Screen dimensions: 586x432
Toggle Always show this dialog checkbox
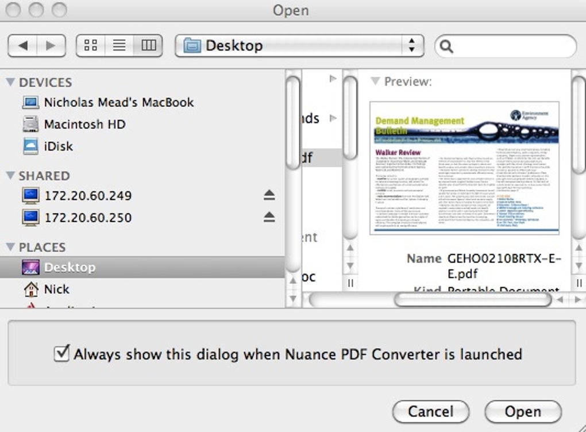(61, 353)
